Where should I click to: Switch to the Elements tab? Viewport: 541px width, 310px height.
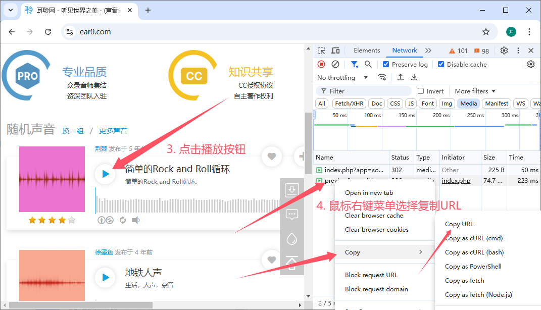tap(367, 50)
